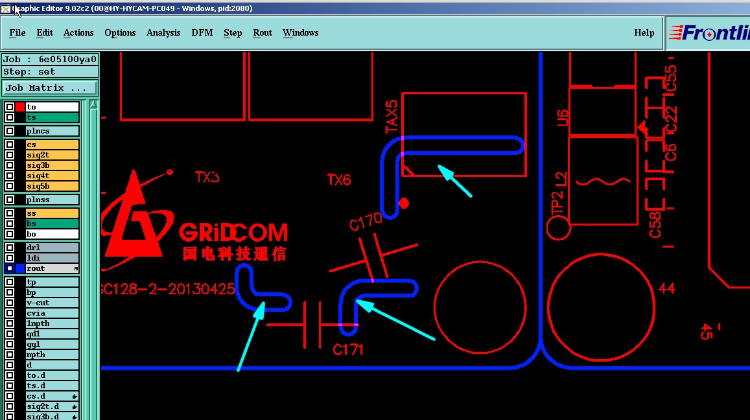Image resolution: width=750 pixels, height=420 pixels.
Task: Select layer name 'cvia'
Action: tap(52, 313)
